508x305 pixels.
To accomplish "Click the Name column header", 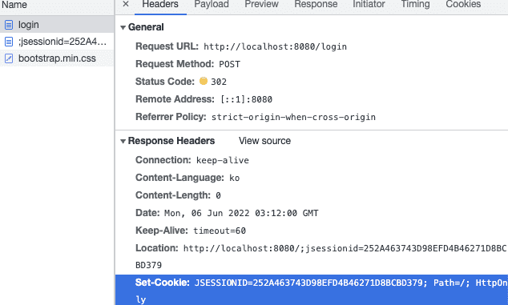I will click(14, 5).
